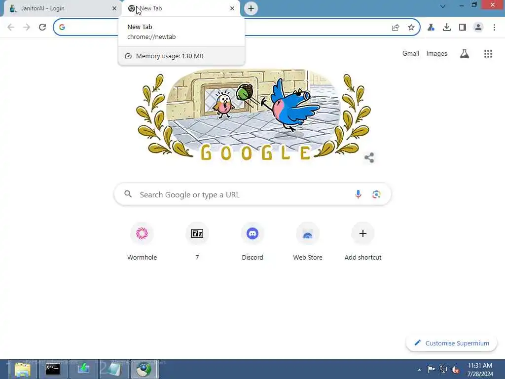Screen dimensions: 505x379
Task: Open the Action Center flag icon
Action: pos(431,369)
